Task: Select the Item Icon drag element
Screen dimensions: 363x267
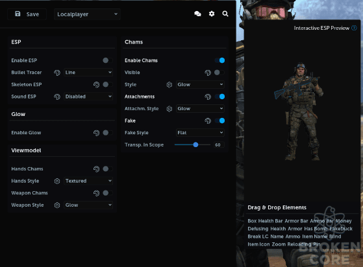Action: [258, 244]
